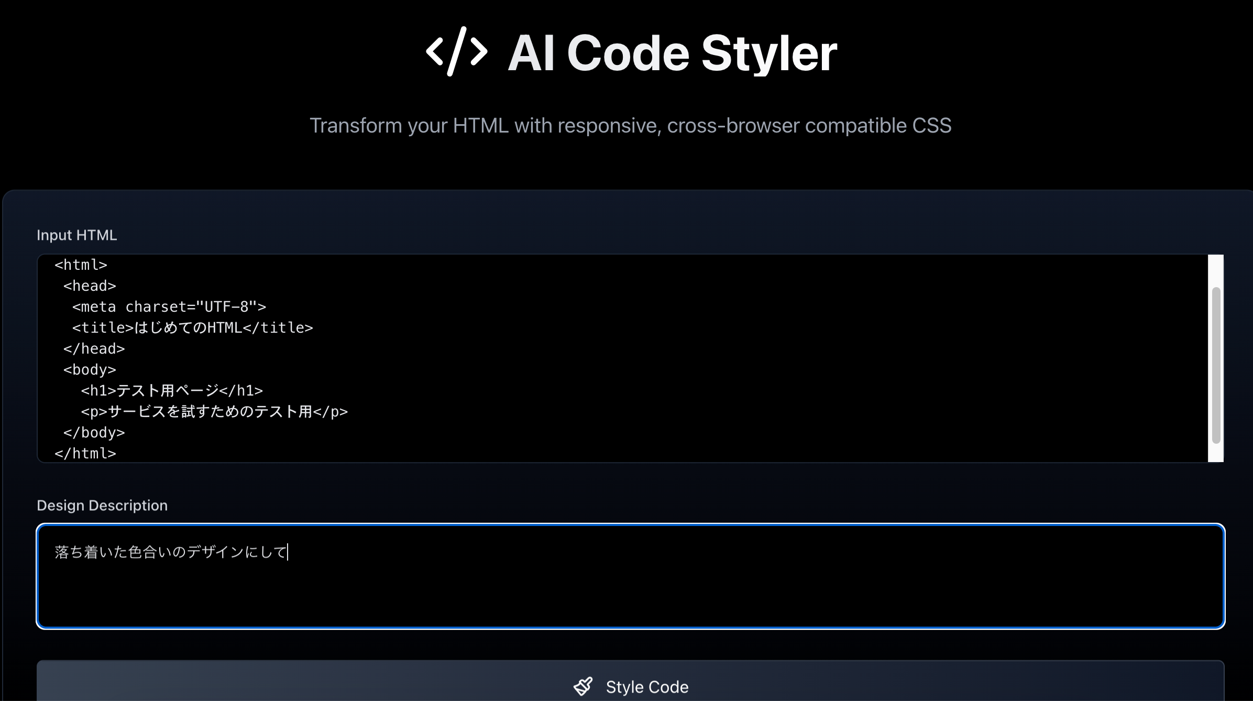
Task: Place cursor on the h1 heading line
Action: (171, 391)
